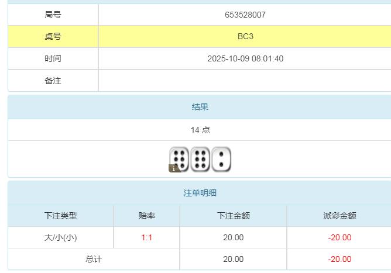Click the 桌号 row label
391x273 pixels.
(53, 36)
